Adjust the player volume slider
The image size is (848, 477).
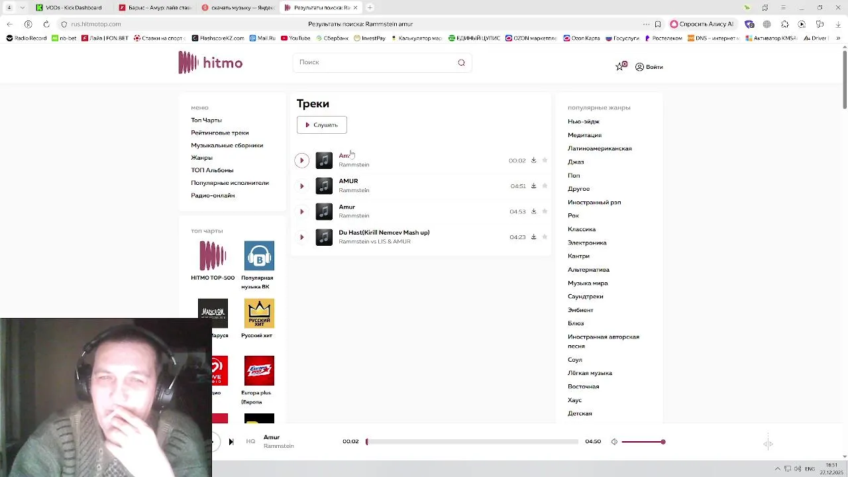pyautogui.click(x=643, y=442)
